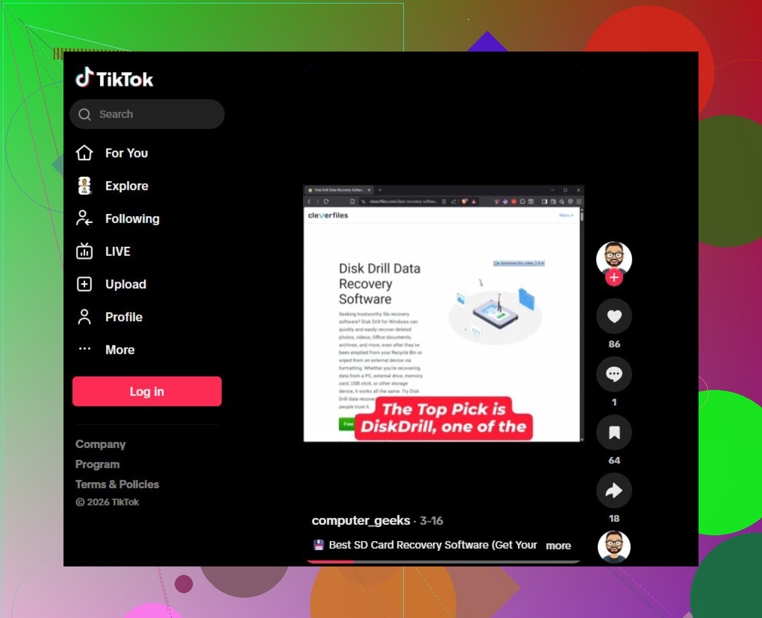Select LIVE in the sidebar

tap(103, 251)
